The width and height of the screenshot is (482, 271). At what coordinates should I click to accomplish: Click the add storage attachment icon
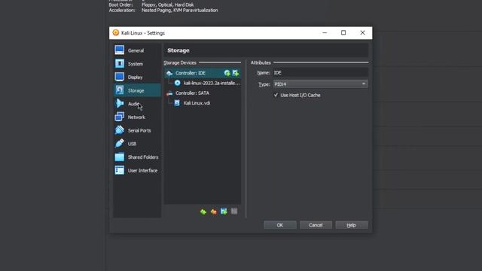(x=224, y=212)
